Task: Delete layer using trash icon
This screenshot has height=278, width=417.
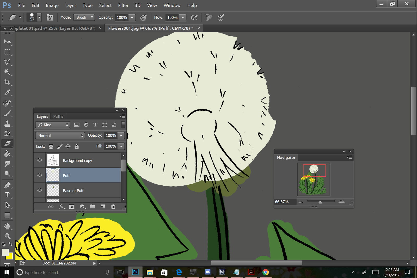Action: (x=113, y=207)
